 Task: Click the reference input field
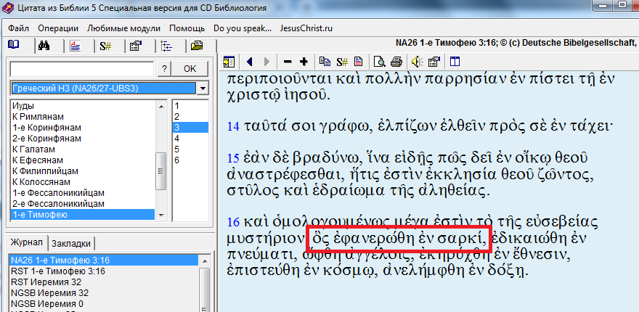81,68
